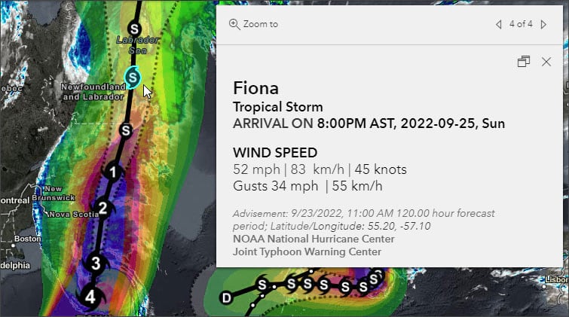
Task: Select the S marker above Labrador Sea label
Action: 134,29
